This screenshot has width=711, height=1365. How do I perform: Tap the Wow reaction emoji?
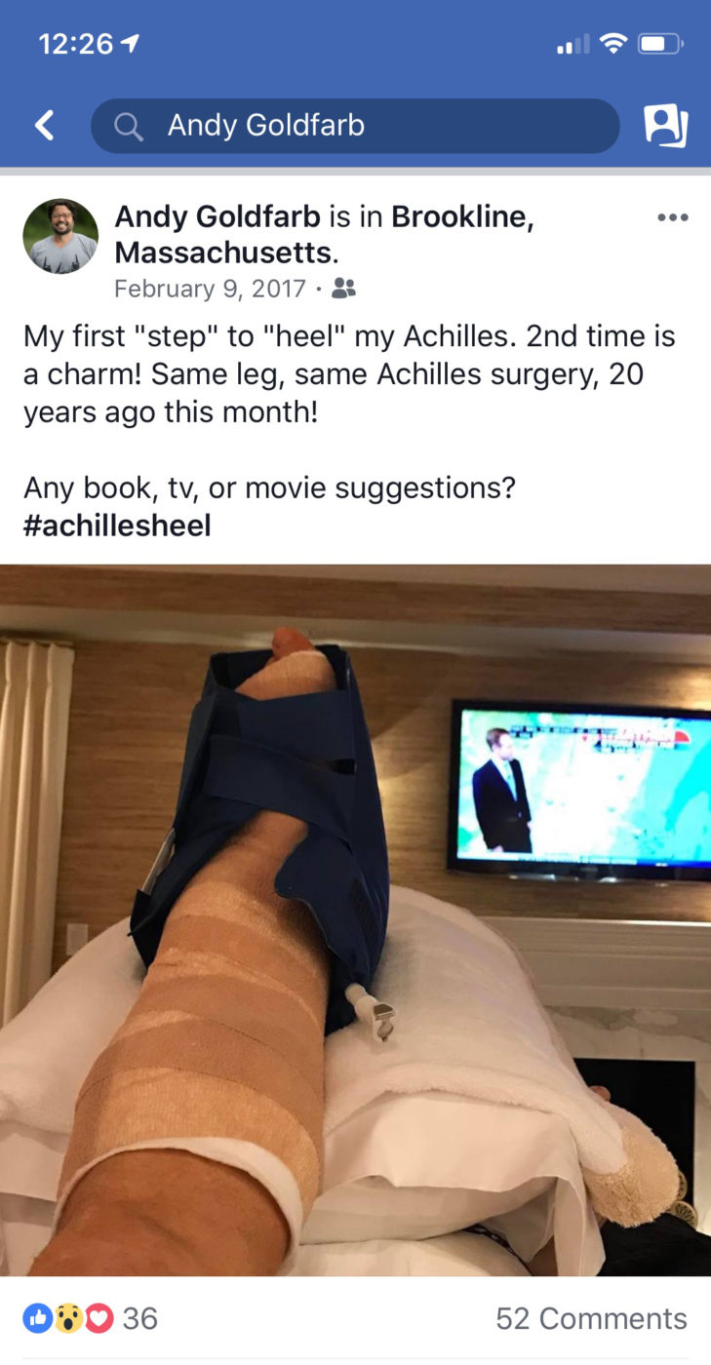point(68,1318)
